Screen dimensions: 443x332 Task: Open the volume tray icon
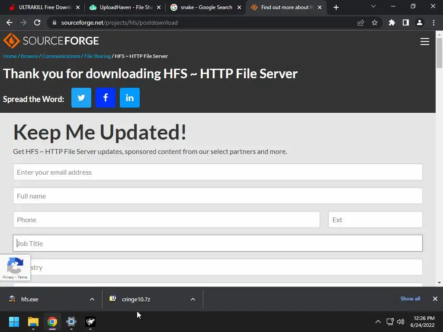point(401,322)
